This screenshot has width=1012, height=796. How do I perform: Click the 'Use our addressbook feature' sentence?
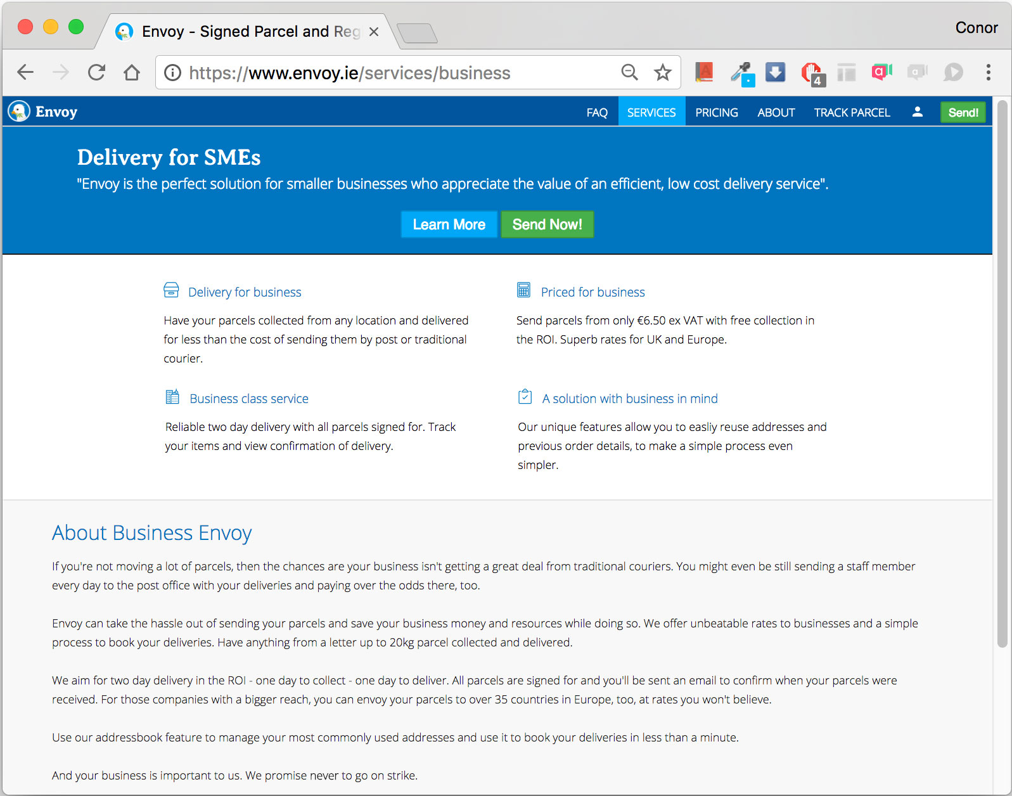pyautogui.click(x=395, y=738)
